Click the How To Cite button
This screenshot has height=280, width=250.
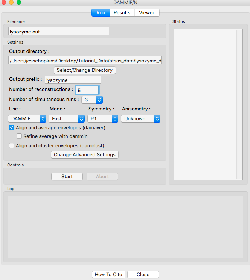[108, 274]
